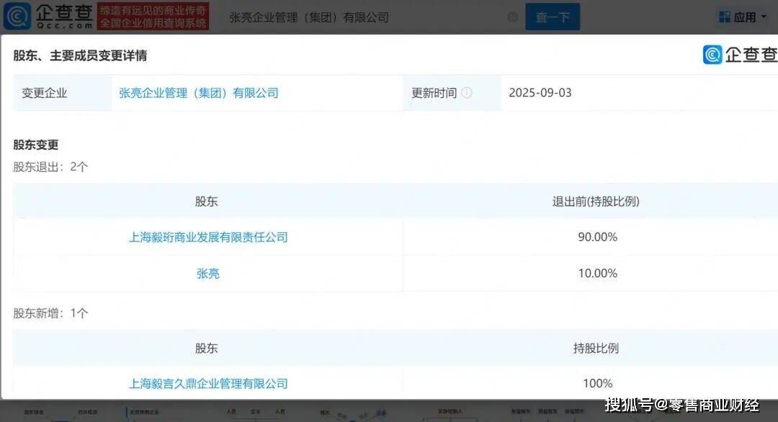The height and width of the screenshot is (422, 778).
Task: Open the 应用 dropdown menu
Action: tap(742, 17)
